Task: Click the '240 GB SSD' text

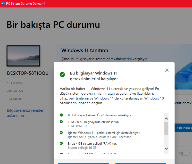Action: click(15, 91)
